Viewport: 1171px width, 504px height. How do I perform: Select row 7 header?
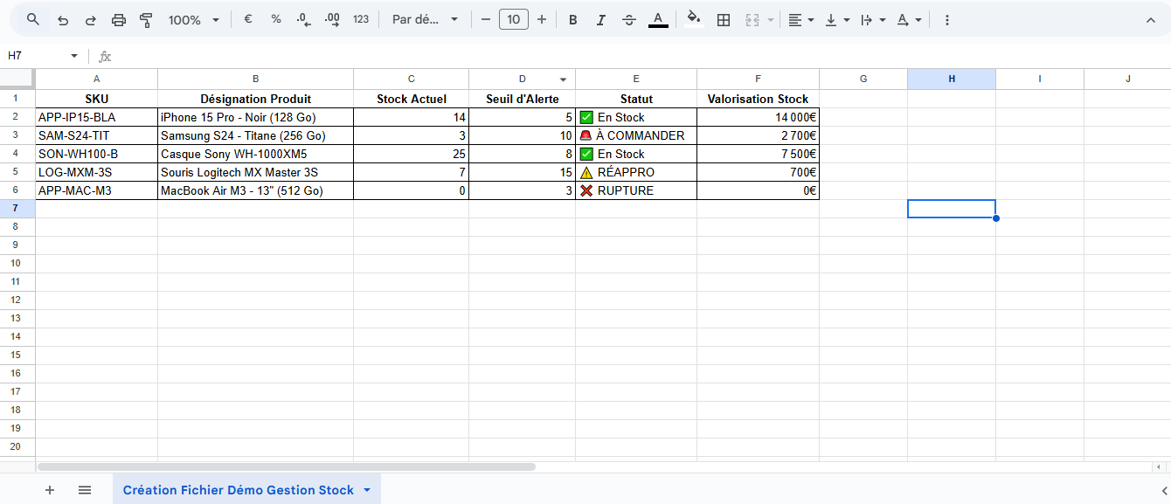pyautogui.click(x=17, y=209)
